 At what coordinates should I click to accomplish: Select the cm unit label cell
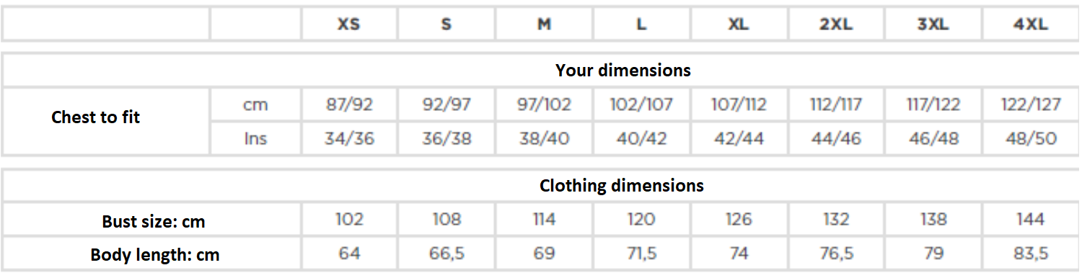(x=255, y=104)
